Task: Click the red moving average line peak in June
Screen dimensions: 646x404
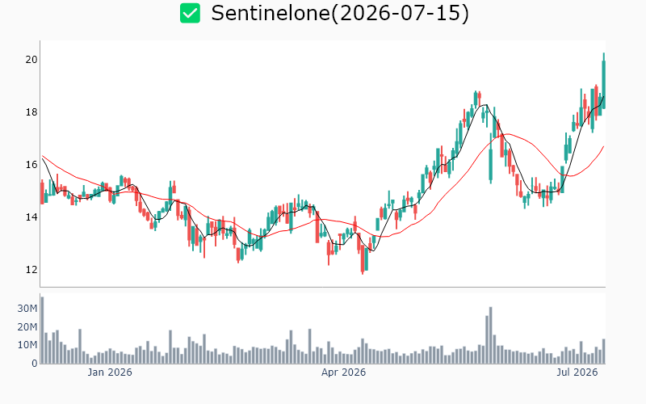Action: [508, 134]
